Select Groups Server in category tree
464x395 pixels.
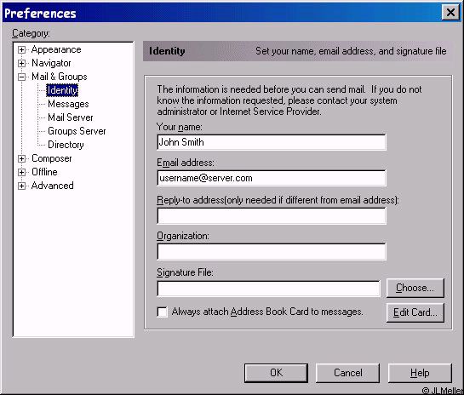[x=77, y=131]
